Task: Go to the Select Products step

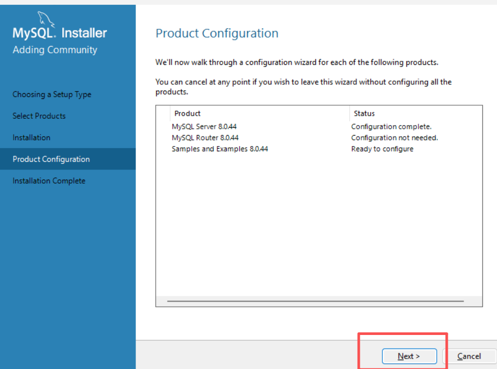Action: 39,116
